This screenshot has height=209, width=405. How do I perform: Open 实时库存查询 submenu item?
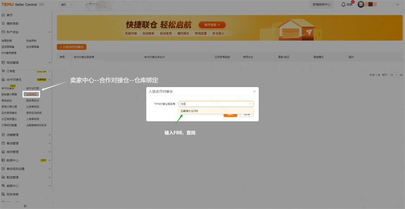click(x=9, y=113)
